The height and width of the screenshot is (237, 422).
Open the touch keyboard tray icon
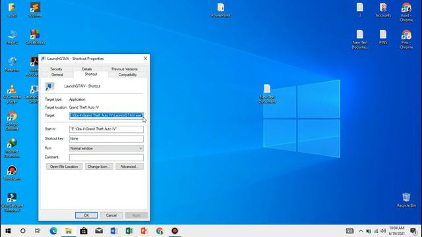click(x=349, y=231)
